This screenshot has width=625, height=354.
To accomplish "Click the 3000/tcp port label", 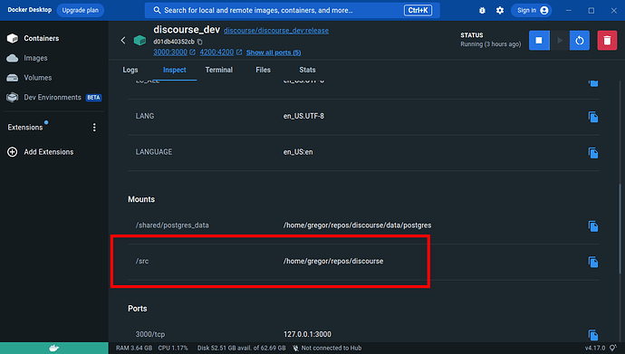I will click(x=150, y=334).
